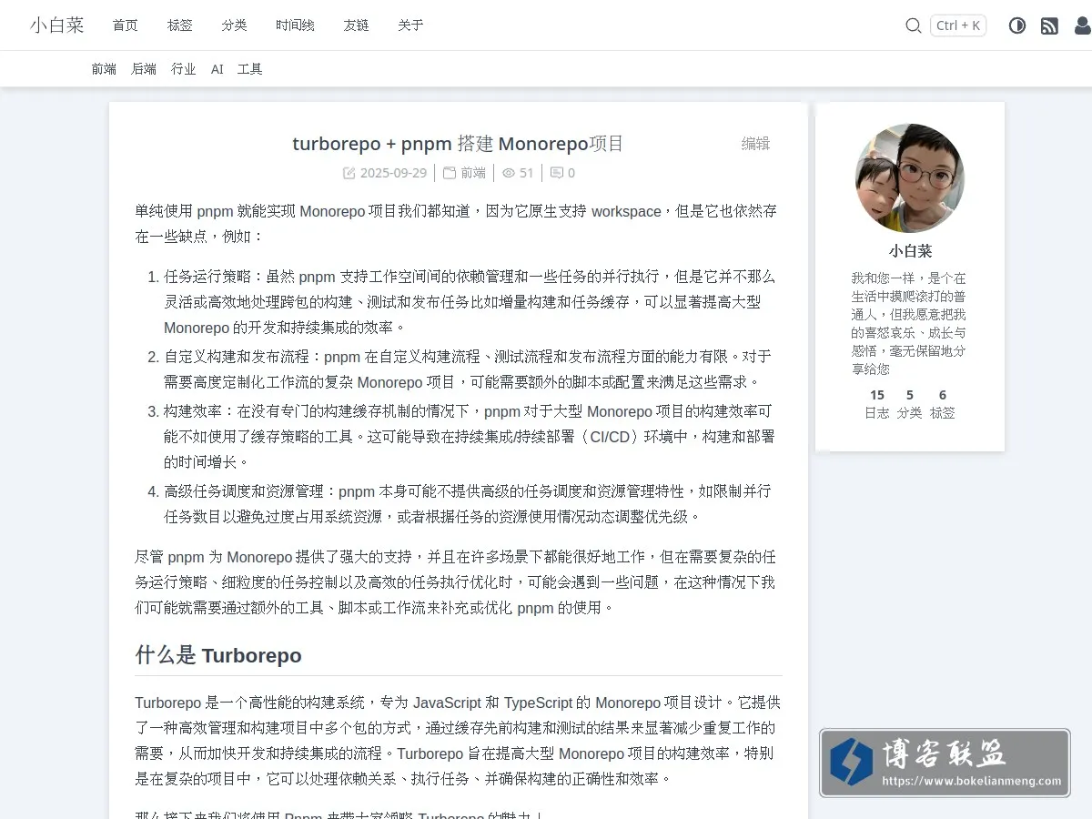Open the 6 标签 stat

[943, 403]
